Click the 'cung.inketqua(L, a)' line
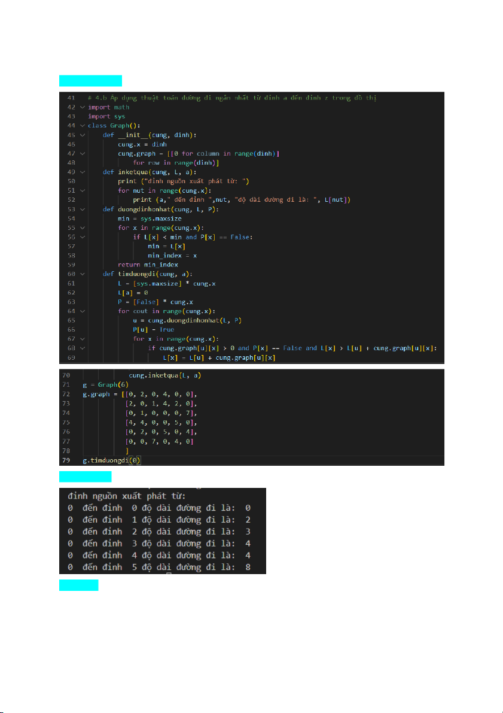Image resolution: width=503 pixels, height=713 pixels. coord(165,375)
